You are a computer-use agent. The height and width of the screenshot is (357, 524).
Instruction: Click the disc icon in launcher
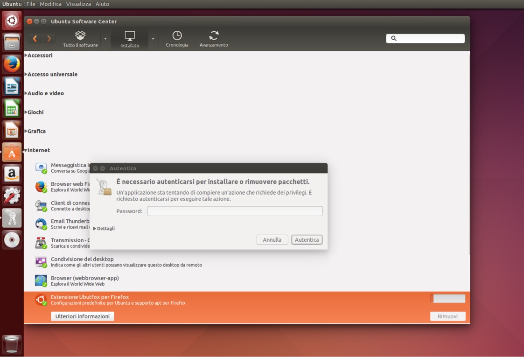12,240
